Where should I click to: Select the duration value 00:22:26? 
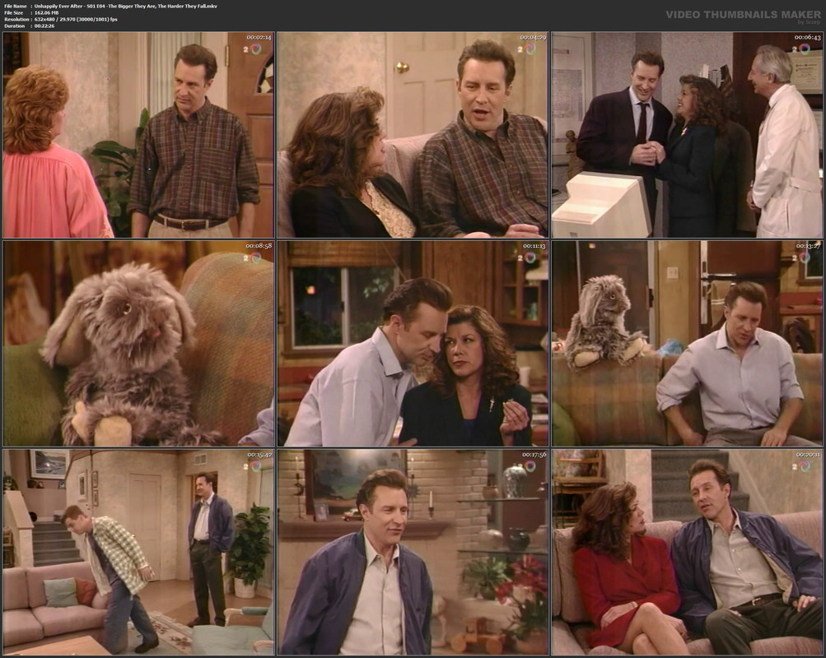click(44, 25)
